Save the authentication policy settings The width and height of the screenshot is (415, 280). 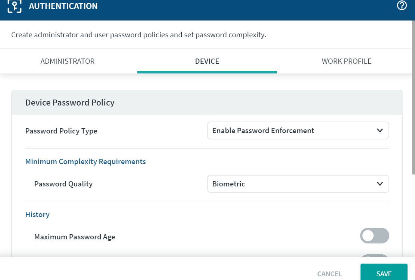pos(384,274)
